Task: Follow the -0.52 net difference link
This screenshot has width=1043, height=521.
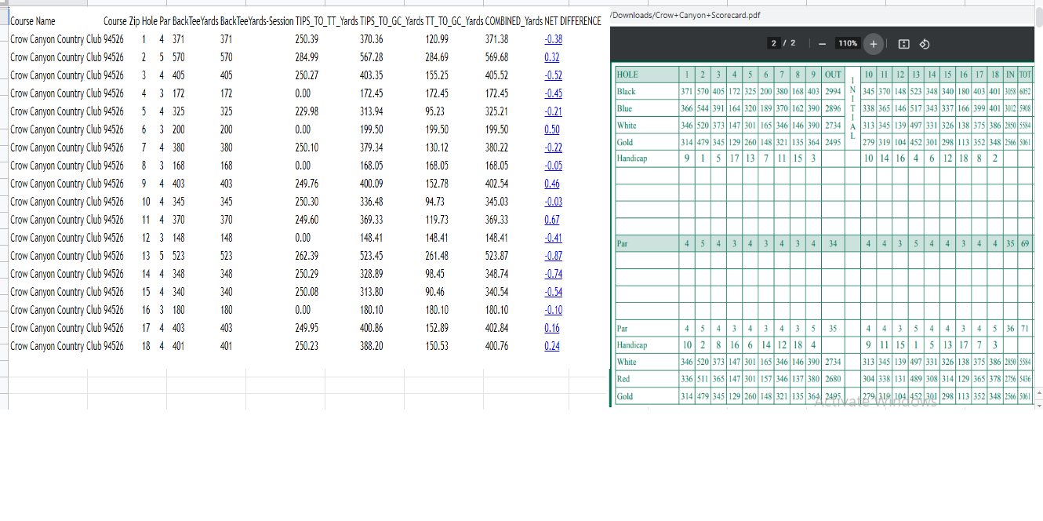Action: click(553, 75)
